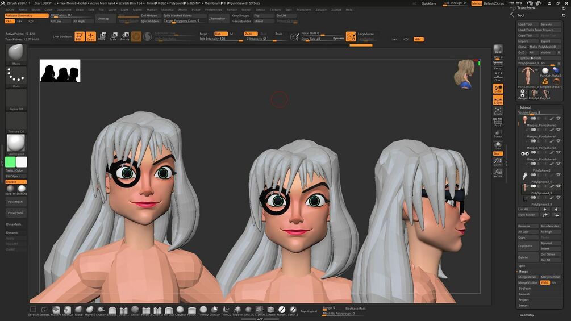The height and width of the screenshot is (321, 571).
Task: Click the BPR render button
Action: click(x=498, y=49)
